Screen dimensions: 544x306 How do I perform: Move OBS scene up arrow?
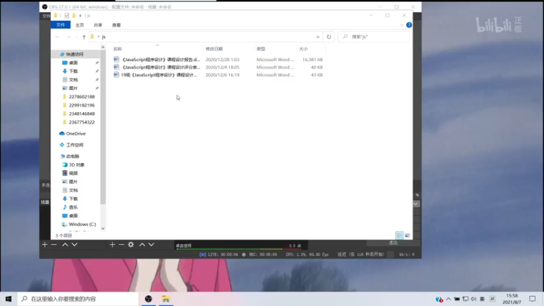tap(65, 245)
